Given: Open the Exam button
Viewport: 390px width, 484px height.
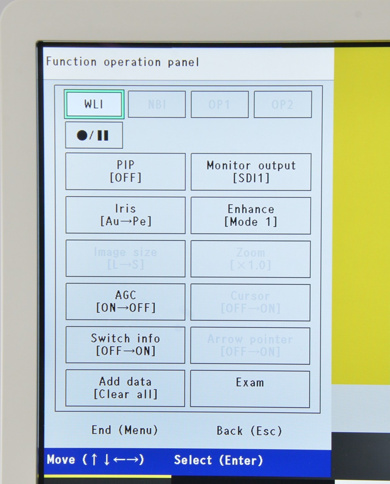Looking at the screenshot, I should [250, 389].
